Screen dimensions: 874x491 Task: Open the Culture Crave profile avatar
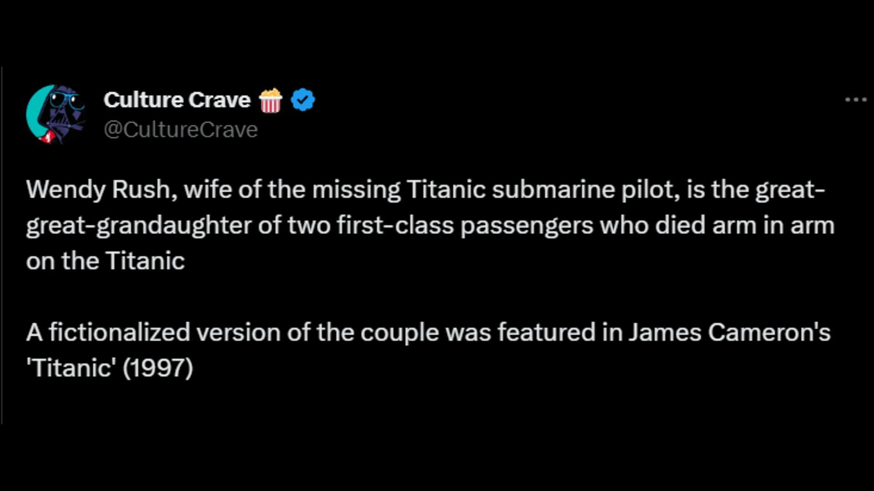pos(56,114)
